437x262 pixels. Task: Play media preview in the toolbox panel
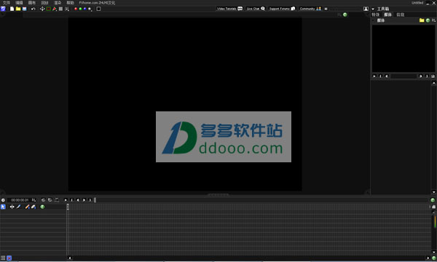point(374,76)
